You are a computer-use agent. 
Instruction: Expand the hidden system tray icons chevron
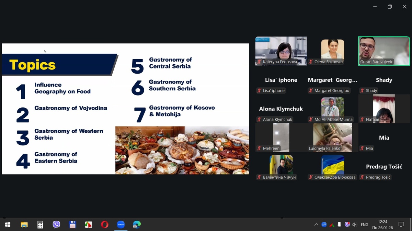316,224
